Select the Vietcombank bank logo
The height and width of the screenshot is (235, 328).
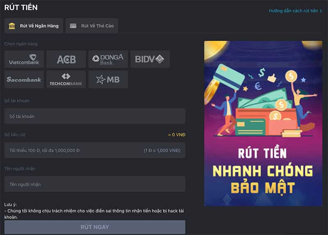coord(24,59)
